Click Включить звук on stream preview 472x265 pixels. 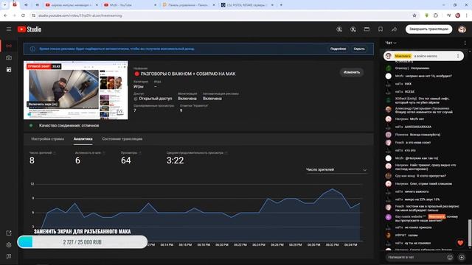pos(43,105)
